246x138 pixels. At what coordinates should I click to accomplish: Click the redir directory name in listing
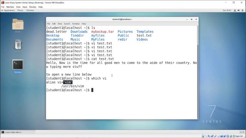[x=122, y=39]
